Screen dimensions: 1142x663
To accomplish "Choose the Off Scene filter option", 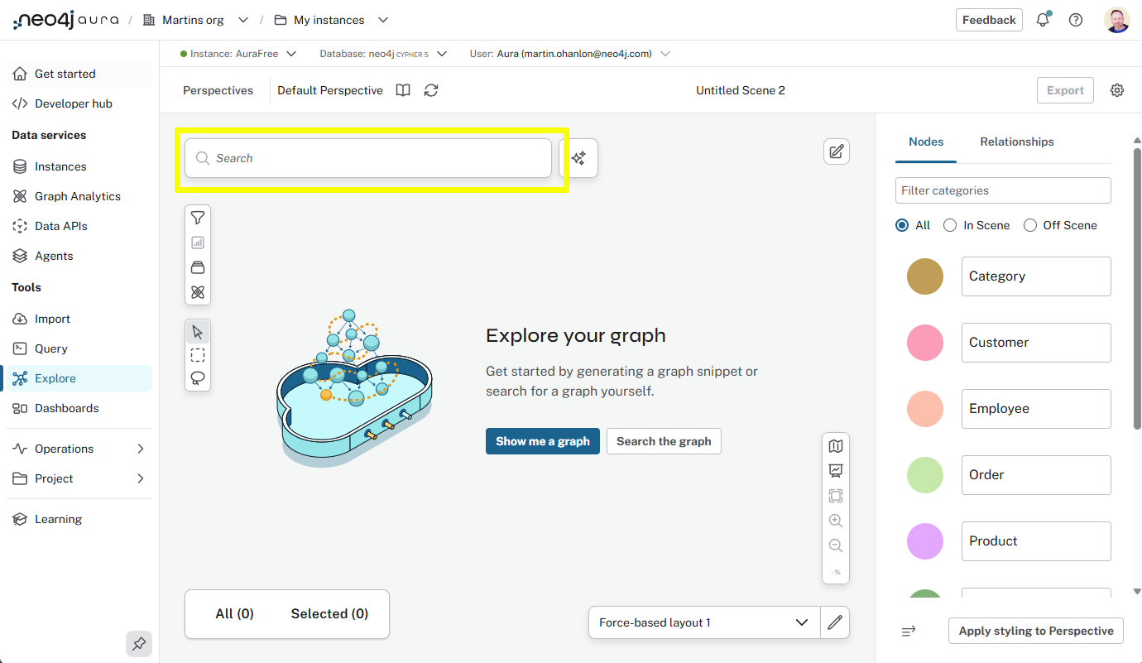I will (1030, 224).
